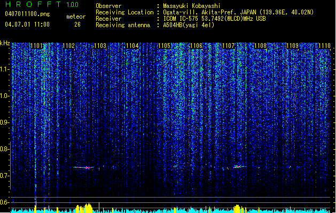Click the 1108 time marker
The image size is (336, 213).
pos(260,46)
